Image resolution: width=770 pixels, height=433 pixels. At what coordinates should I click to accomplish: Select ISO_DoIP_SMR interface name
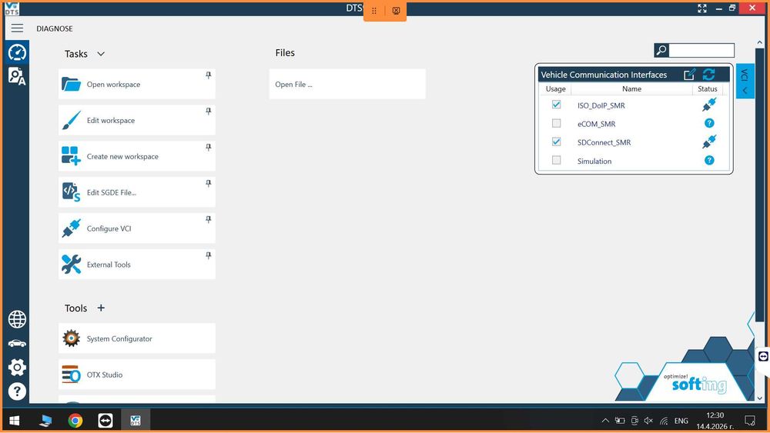click(601, 105)
